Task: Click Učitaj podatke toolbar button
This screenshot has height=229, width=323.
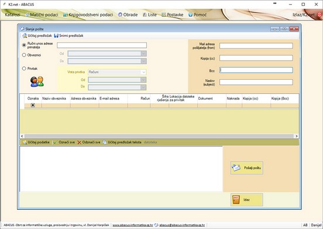Action: point(36,142)
